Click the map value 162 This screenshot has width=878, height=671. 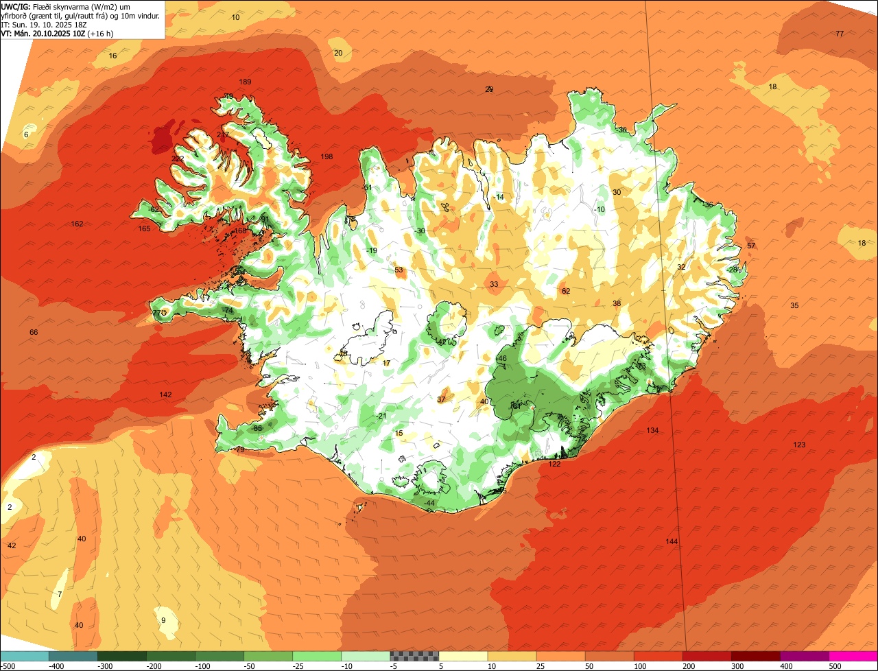click(x=77, y=224)
